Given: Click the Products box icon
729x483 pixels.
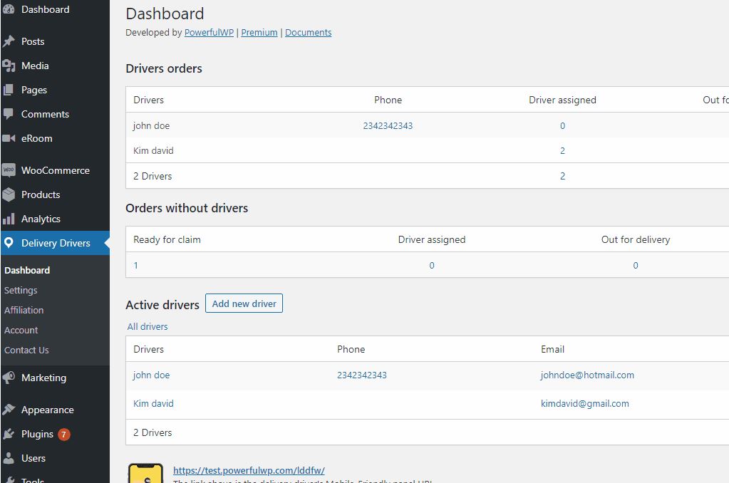Looking at the screenshot, I should pos(9,194).
